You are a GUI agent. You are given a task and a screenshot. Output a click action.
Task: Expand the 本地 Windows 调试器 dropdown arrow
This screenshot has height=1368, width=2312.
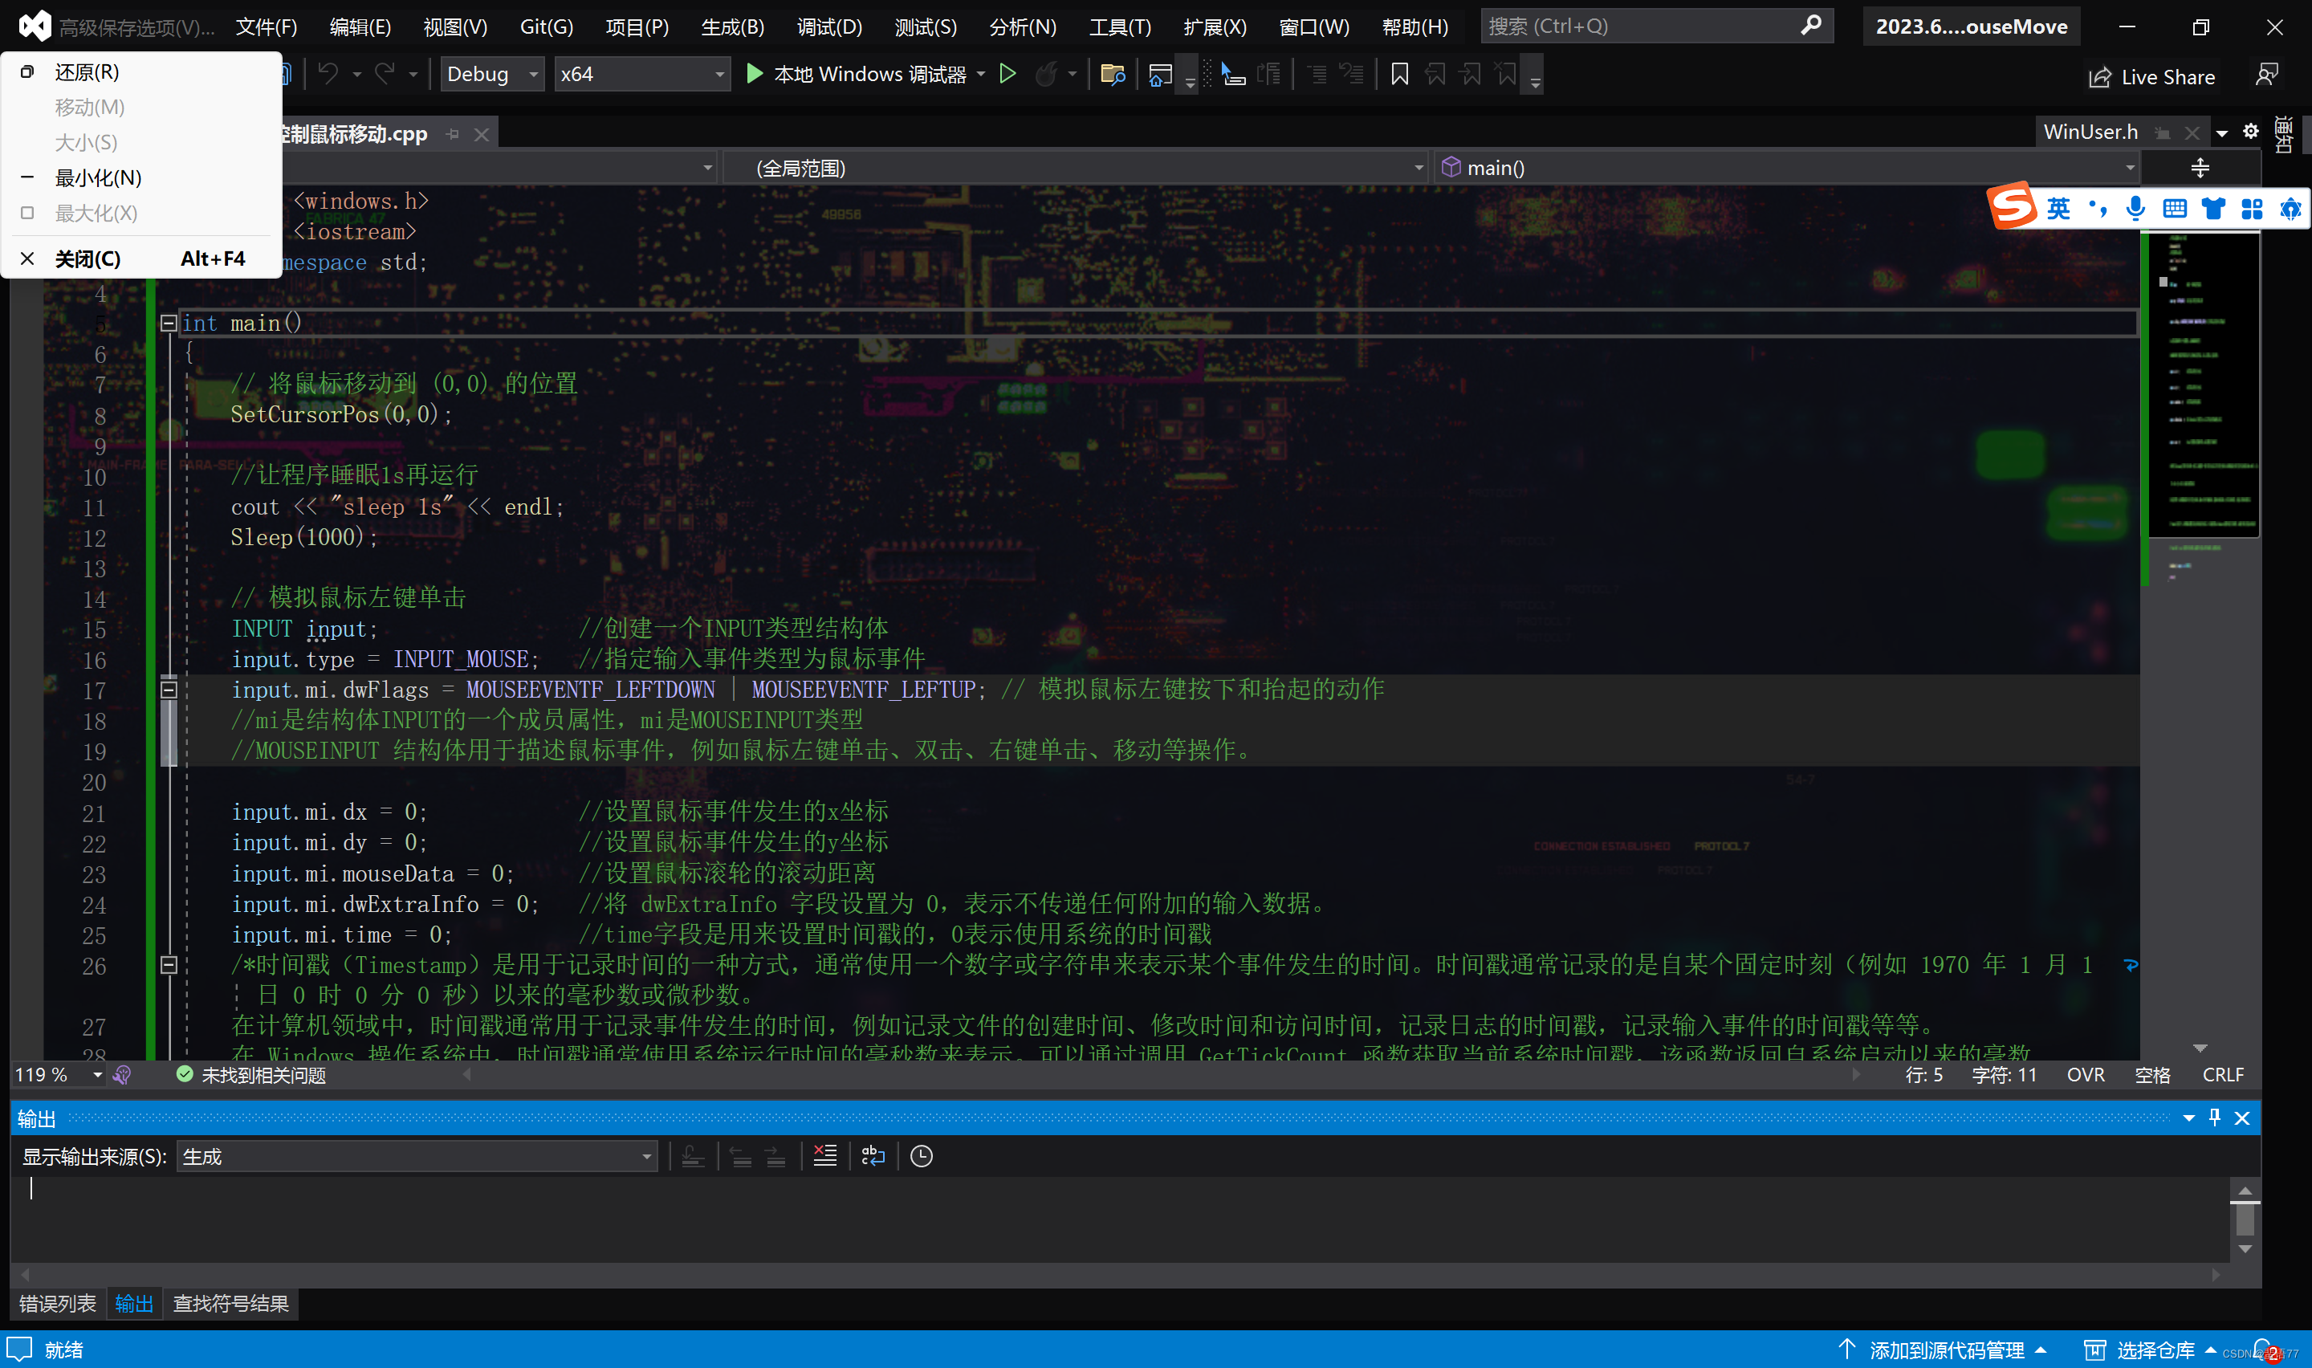click(980, 74)
